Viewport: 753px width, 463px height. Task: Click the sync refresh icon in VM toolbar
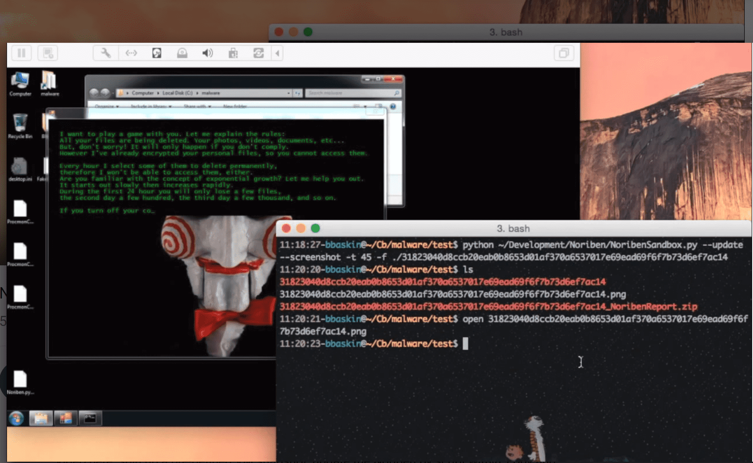[x=258, y=53]
